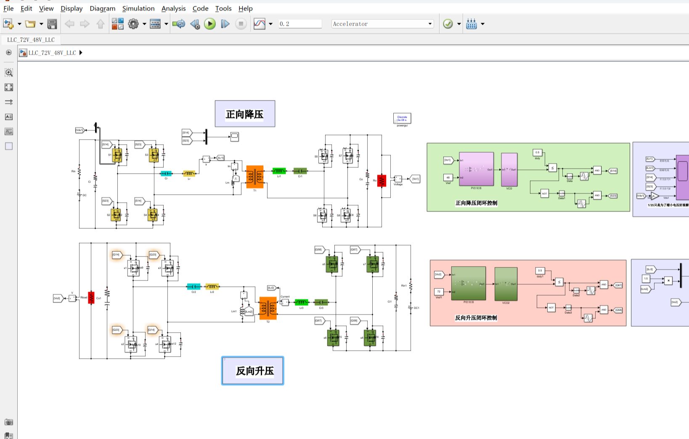
Task: Expand the Simulation Data Inspector dropdown arrow
Action: [270, 24]
